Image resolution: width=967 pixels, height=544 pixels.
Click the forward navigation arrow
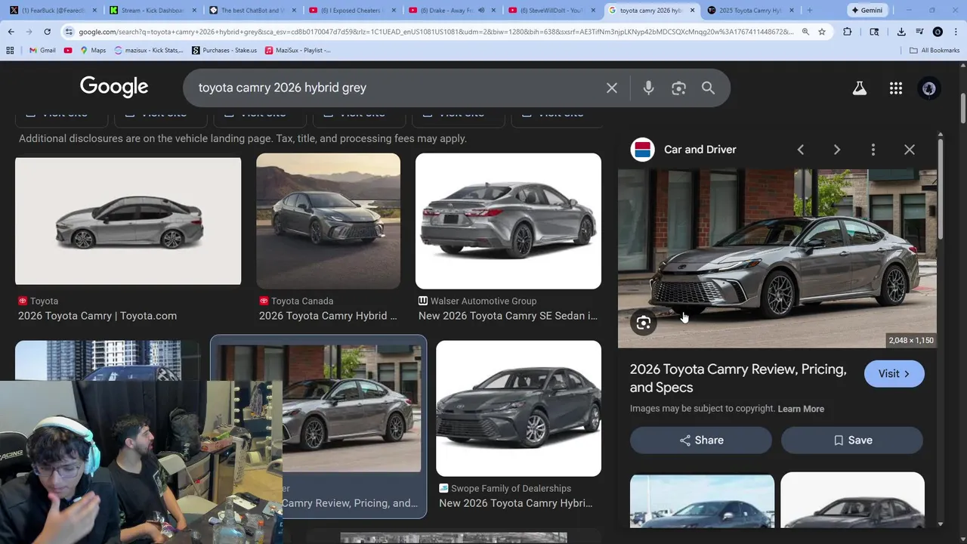click(x=29, y=32)
